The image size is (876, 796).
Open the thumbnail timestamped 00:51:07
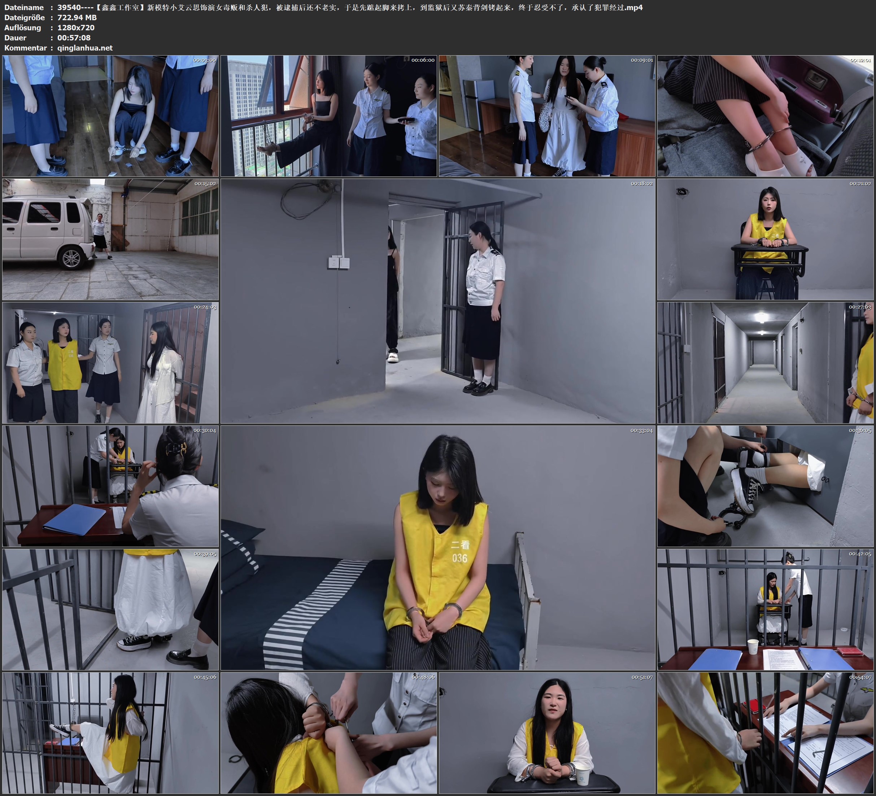(546, 733)
